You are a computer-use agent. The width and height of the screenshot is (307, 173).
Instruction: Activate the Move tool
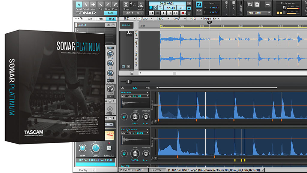[x=93, y=5]
